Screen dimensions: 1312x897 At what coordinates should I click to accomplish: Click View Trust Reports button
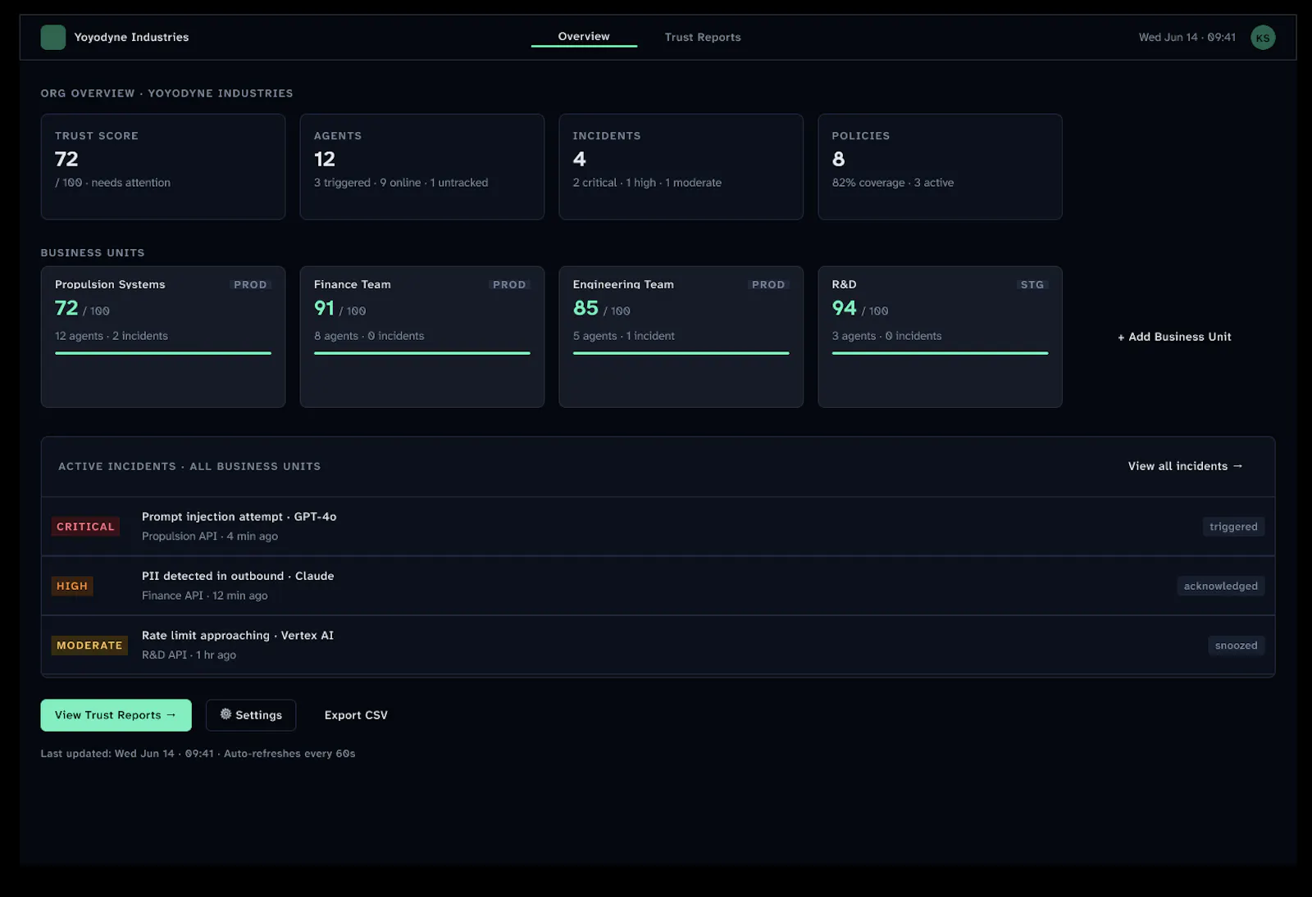[x=116, y=715]
